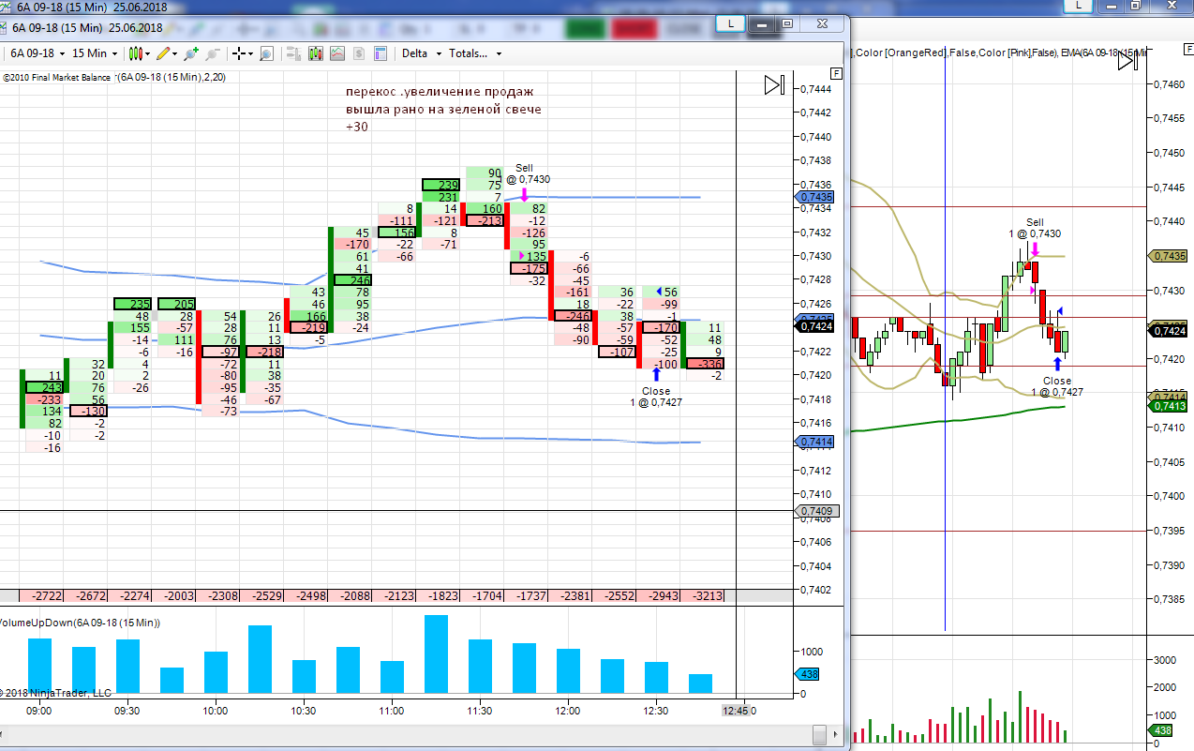1194x751 pixels.
Task: Click the zoom frame magnifier icon
Action: [x=266, y=53]
